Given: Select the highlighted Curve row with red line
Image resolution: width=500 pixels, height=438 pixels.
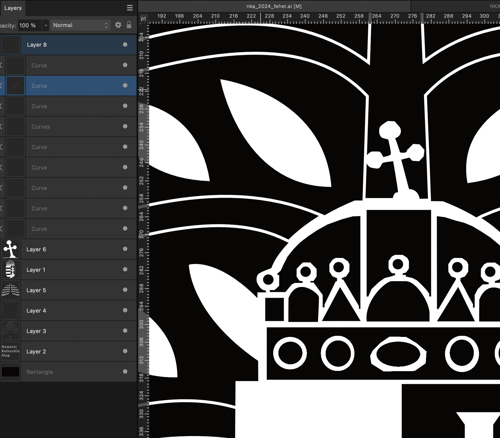Looking at the screenshot, I should point(68,86).
